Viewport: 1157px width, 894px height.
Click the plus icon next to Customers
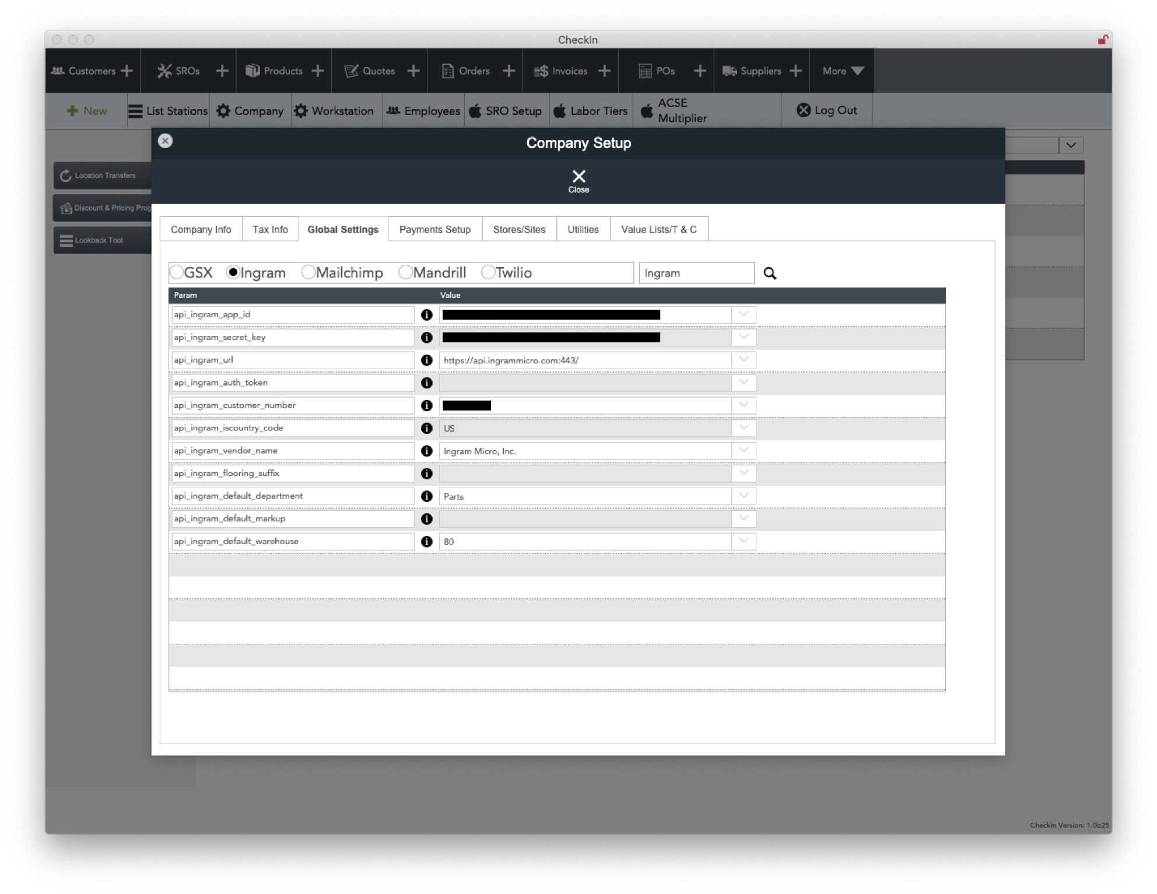[127, 71]
